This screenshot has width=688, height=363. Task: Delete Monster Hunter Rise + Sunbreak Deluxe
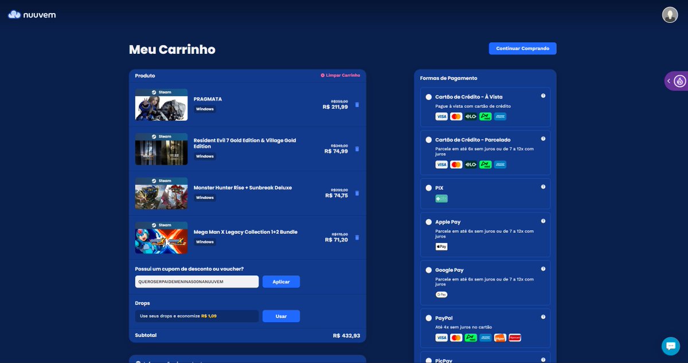pyautogui.click(x=357, y=193)
